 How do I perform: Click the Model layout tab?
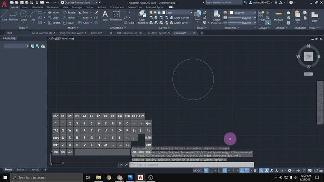(9, 170)
